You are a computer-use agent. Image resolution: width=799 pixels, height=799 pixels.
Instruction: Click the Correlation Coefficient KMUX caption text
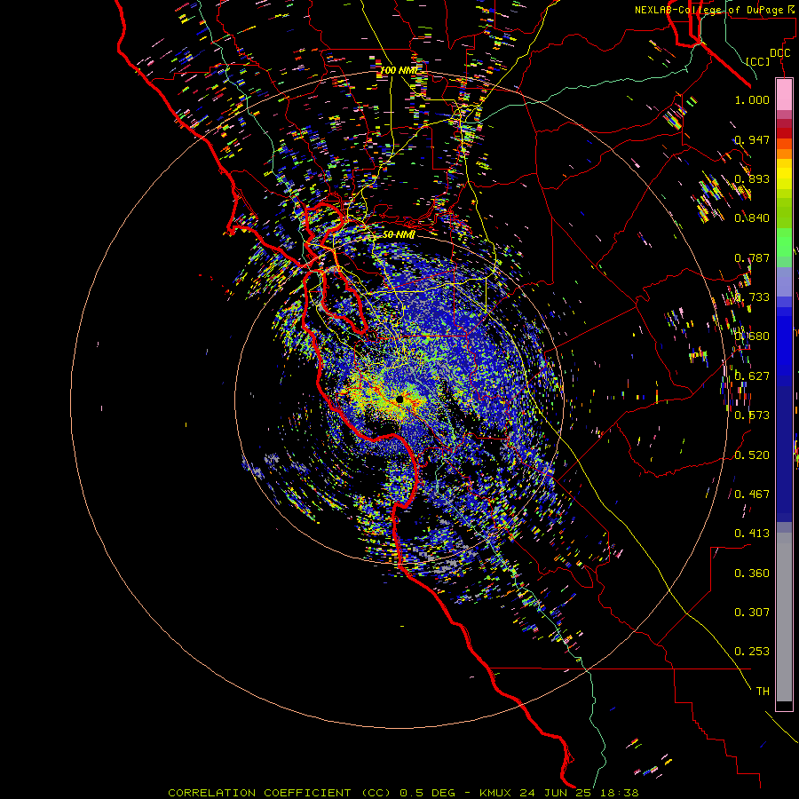click(403, 793)
